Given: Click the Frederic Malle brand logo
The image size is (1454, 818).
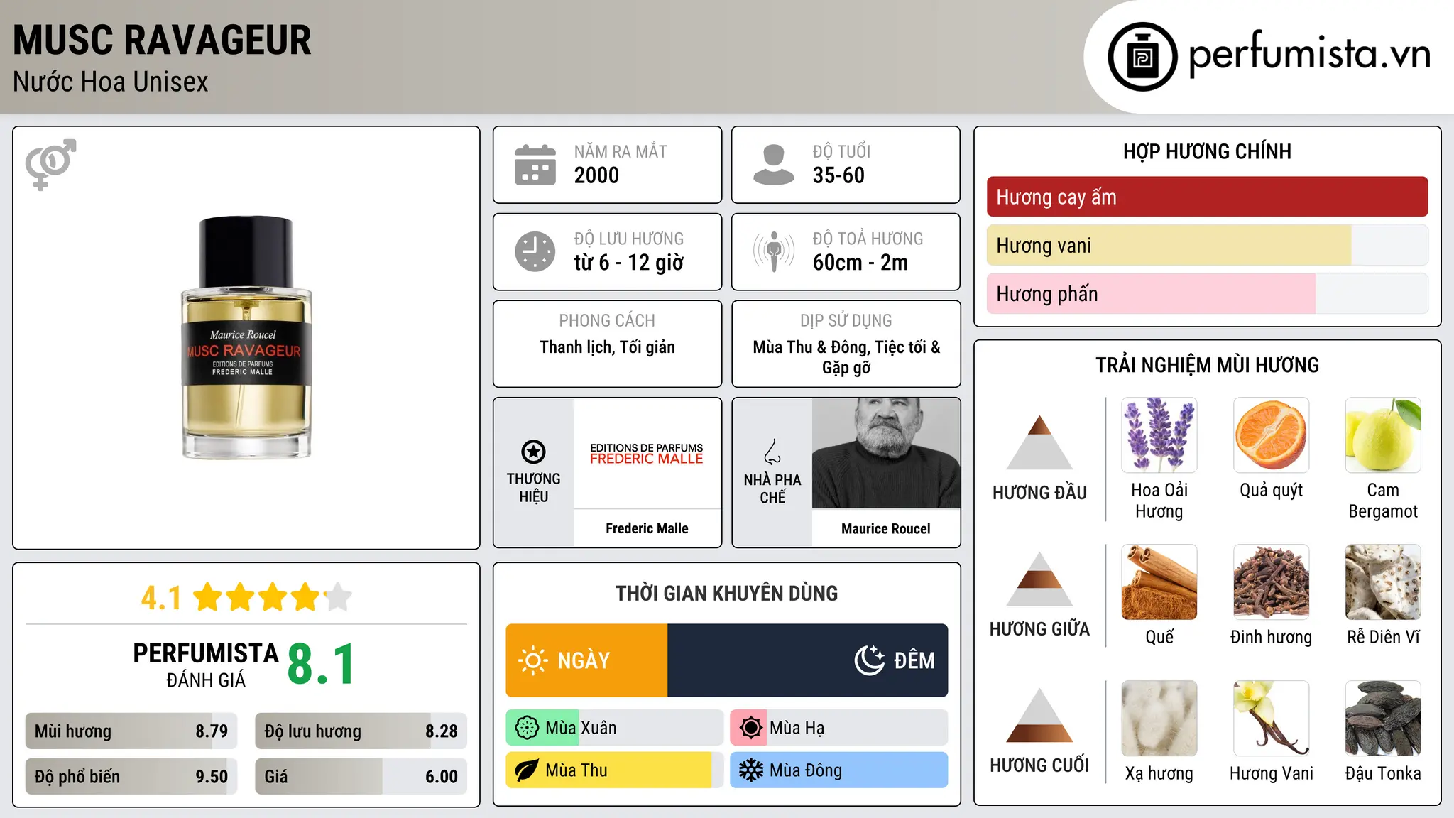Looking at the screenshot, I should click(647, 454).
